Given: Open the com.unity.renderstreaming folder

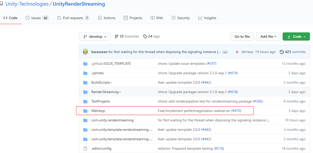Looking at the screenshot, I should [112, 120].
